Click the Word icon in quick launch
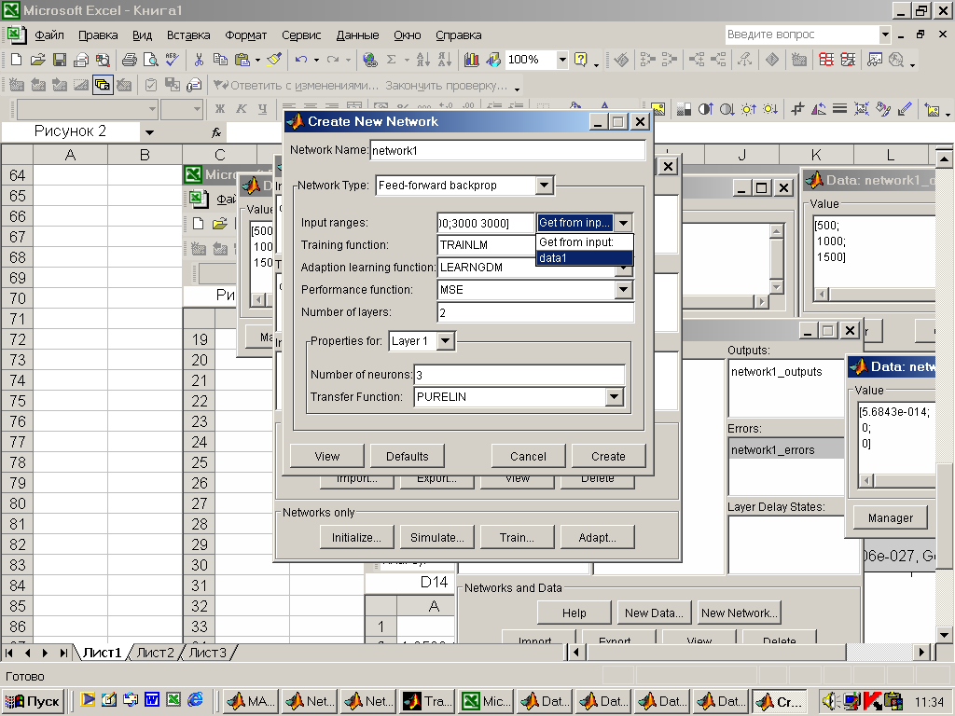Viewport: 955px width, 716px height. click(152, 699)
